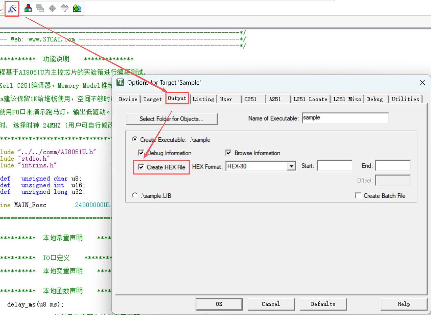The width and height of the screenshot is (431, 315).
Task: Disable the Debug Information checkbox
Action: (x=141, y=153)
